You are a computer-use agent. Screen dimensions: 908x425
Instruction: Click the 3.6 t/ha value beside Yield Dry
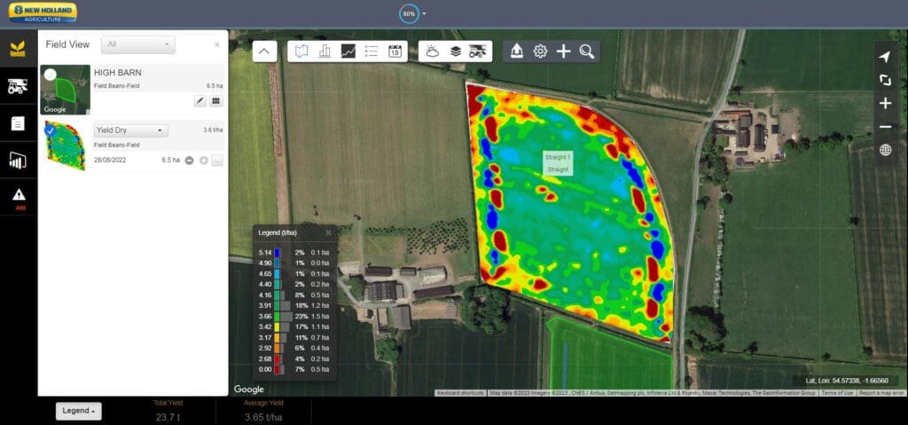point(213,130)
